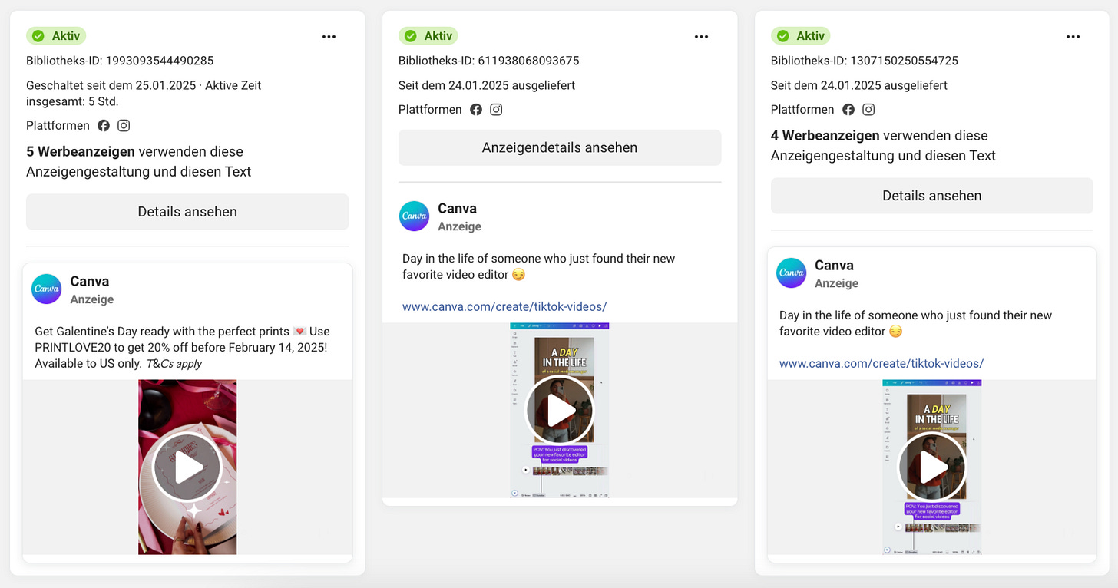1118x588 pixels.
Task: Click Facebook platform icon in ad 1307150250554725
Action: [x=848, y=109]
